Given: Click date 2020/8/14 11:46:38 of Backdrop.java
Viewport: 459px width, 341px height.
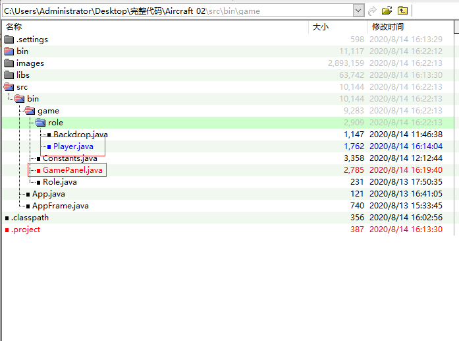Looking at the screenshot, I should pyautogui.click(x=406, y=135).
